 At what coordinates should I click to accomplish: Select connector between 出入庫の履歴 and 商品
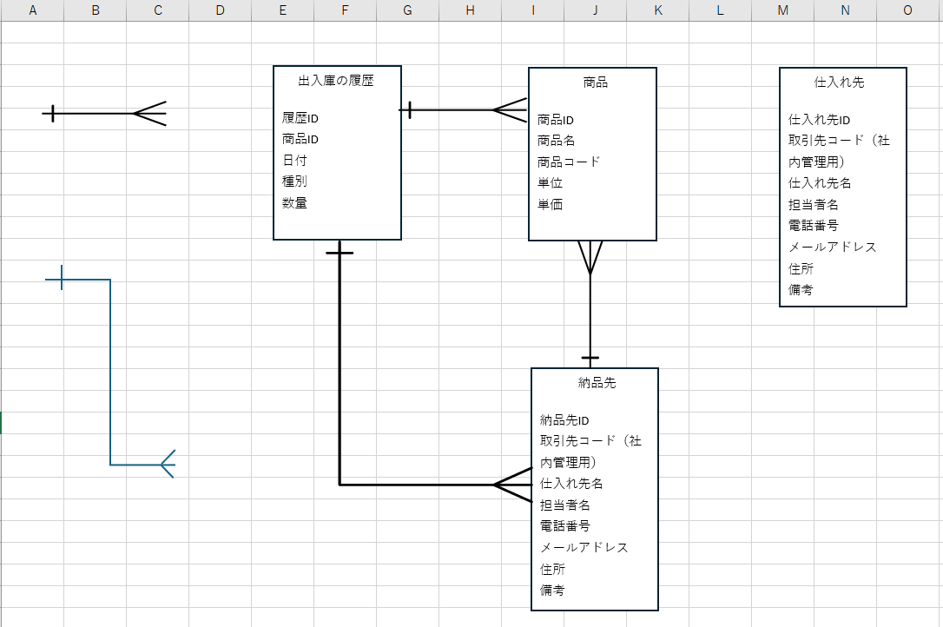point(451,110)
